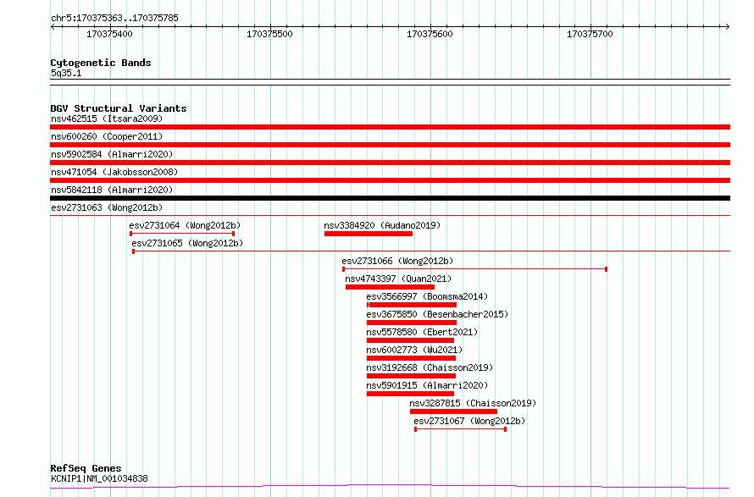This screenshot has height=497, width=754.
Task: Click the KCNIP1|NM_001034838 gene label
Action: tap(99, 478)
